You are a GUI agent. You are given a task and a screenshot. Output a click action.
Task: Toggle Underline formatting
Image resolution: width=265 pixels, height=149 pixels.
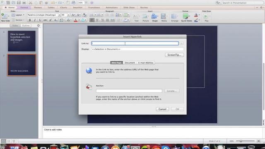(x=40, y=20)
